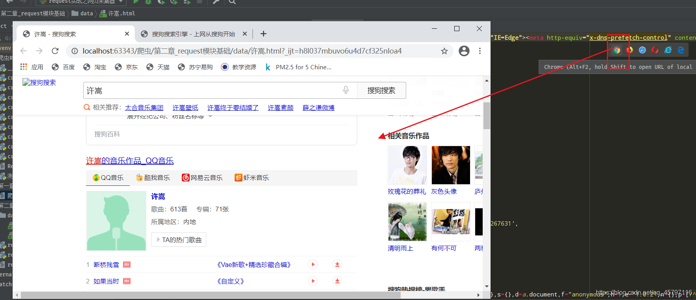The height and width of the screenshot is (300, 696).
Task: Open related suggestion 薛之谦微博
Action: point(319,107)
